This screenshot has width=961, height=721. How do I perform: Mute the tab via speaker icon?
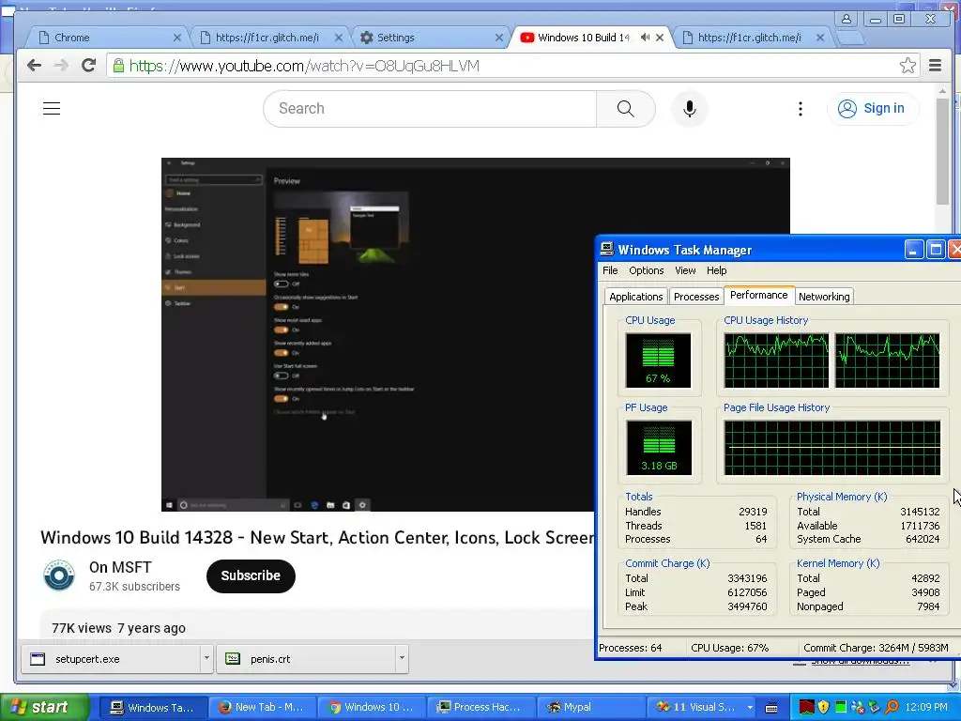[645, 38]
